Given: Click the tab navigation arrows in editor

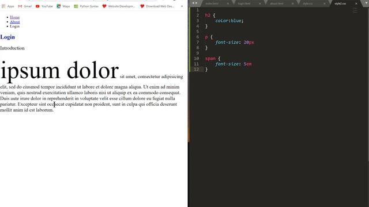Looking at the screenshot, I should pyautogui.click(x=195, y=3).
